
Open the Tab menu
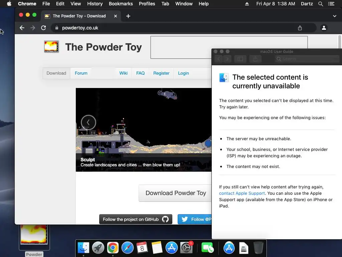[x=165, y=4]
